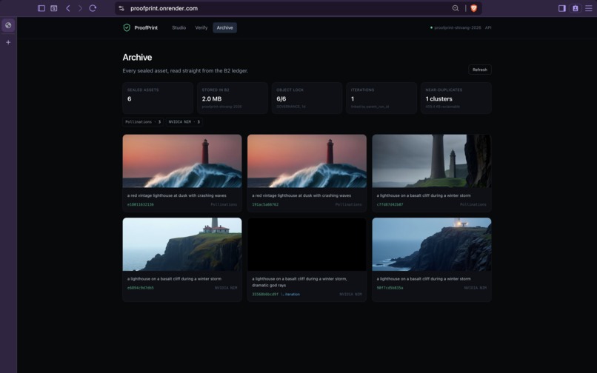Click the prompt text on card cffd87d42b07

424,195
